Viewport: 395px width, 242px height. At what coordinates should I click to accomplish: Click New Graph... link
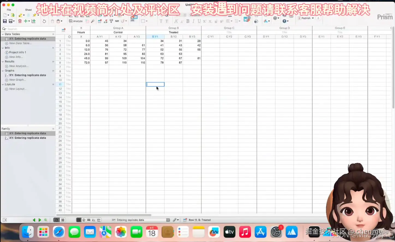[x=17, y=80]
